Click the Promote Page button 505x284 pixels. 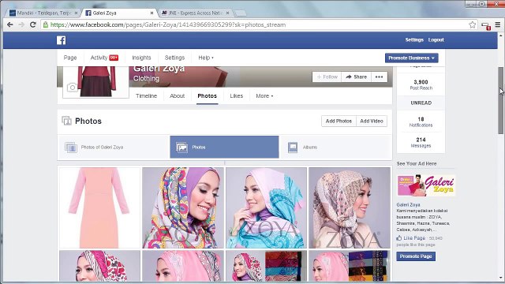tap(416, 256)
